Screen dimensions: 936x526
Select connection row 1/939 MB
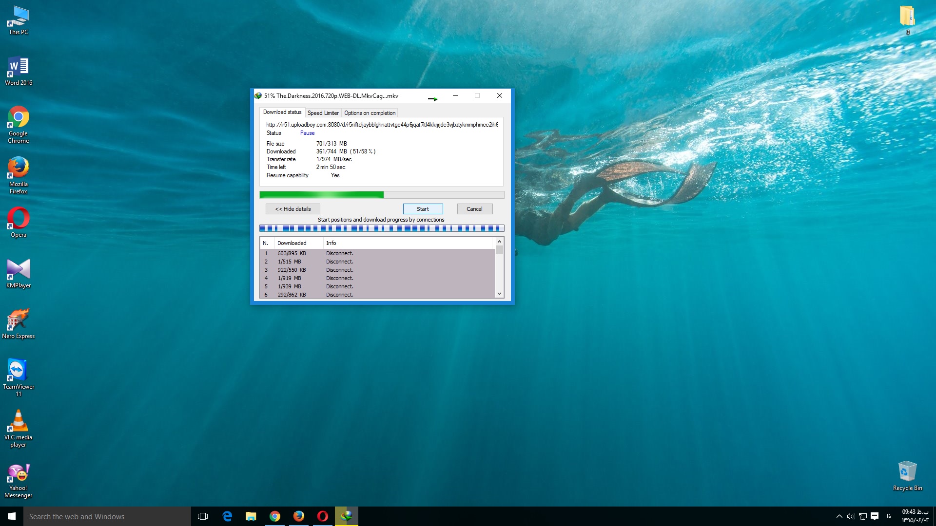378,286
